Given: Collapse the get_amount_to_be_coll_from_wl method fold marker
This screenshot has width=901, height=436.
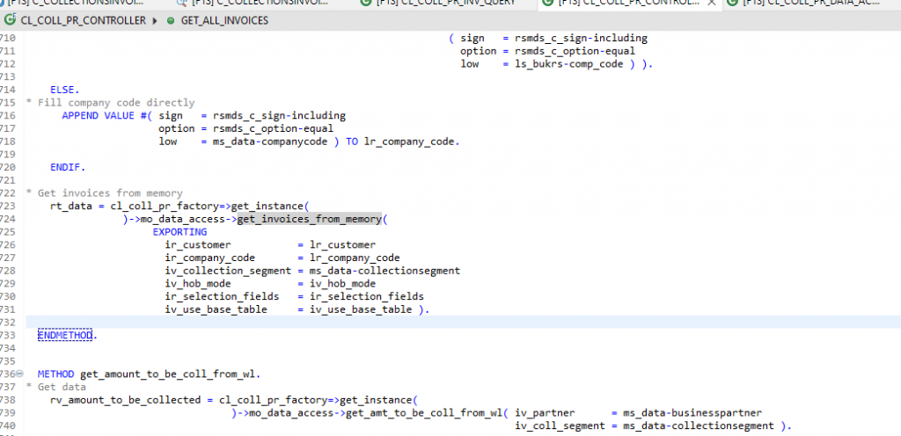Looking at the screenshot, I should click(x=20, y=374).
